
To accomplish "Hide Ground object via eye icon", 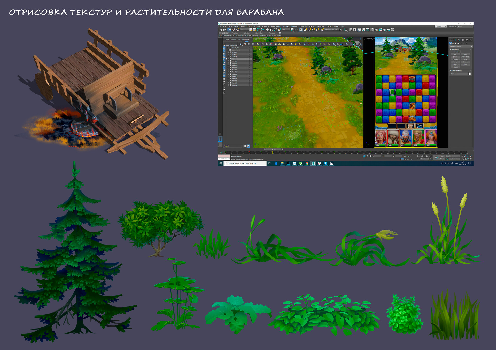I will coord(228,59).
